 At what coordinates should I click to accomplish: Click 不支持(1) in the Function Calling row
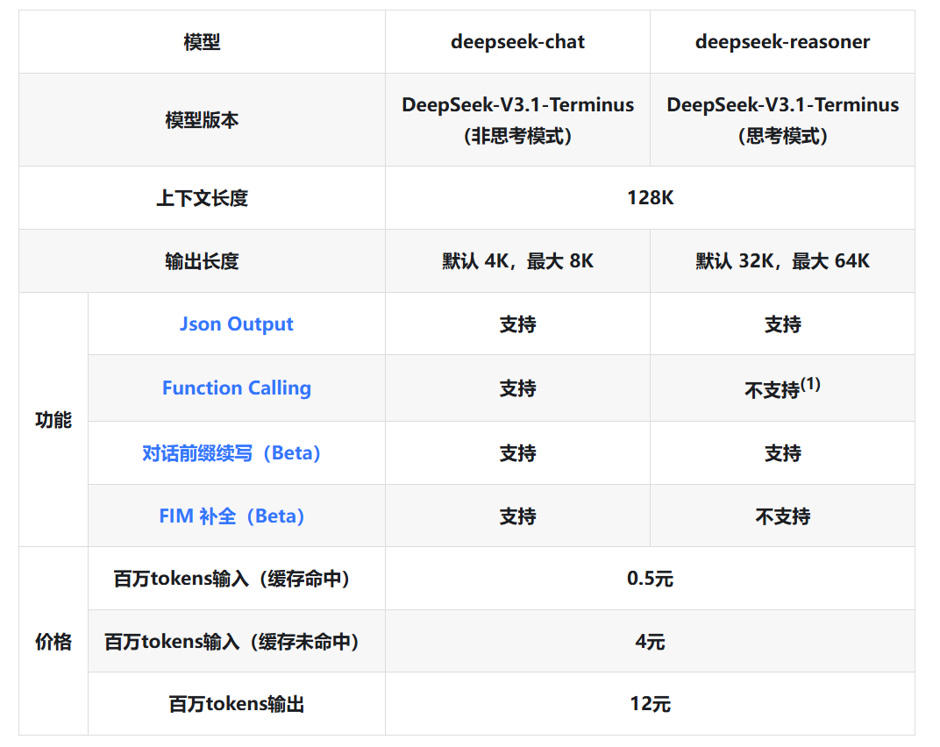[x=782, y=388]
